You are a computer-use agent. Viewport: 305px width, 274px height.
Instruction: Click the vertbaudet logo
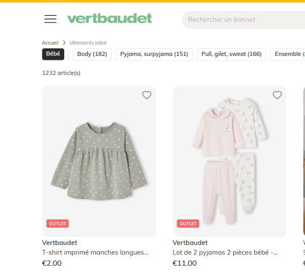point(109,18)
